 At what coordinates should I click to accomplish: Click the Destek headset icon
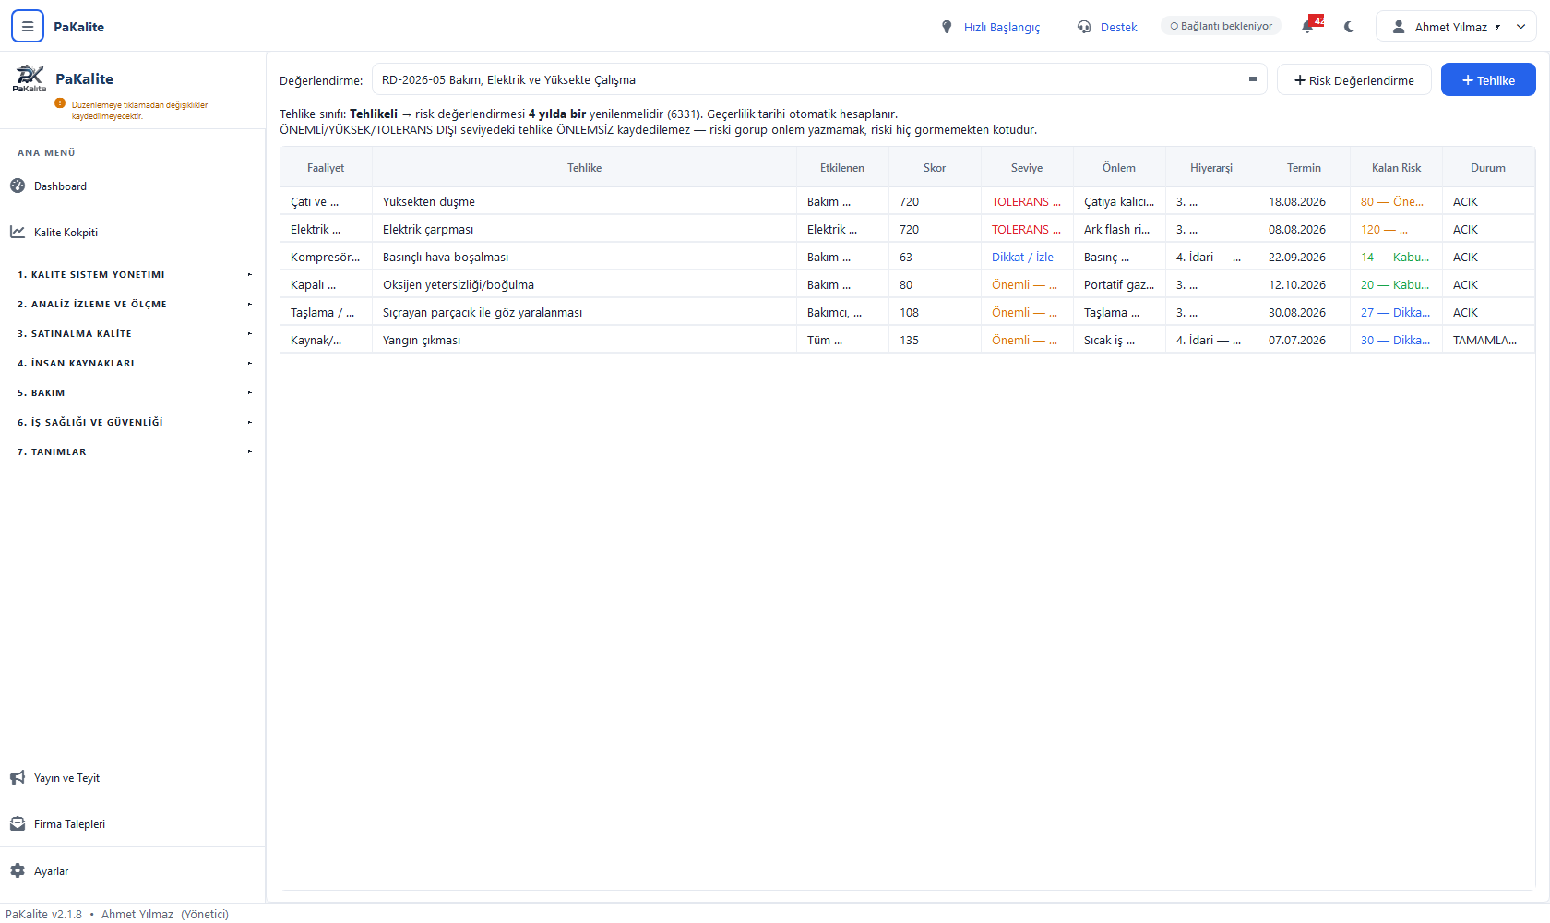point(1084,27)
